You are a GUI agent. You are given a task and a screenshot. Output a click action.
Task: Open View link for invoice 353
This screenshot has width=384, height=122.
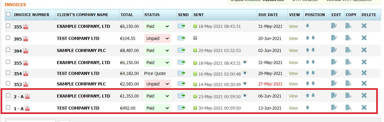[293, 84]
